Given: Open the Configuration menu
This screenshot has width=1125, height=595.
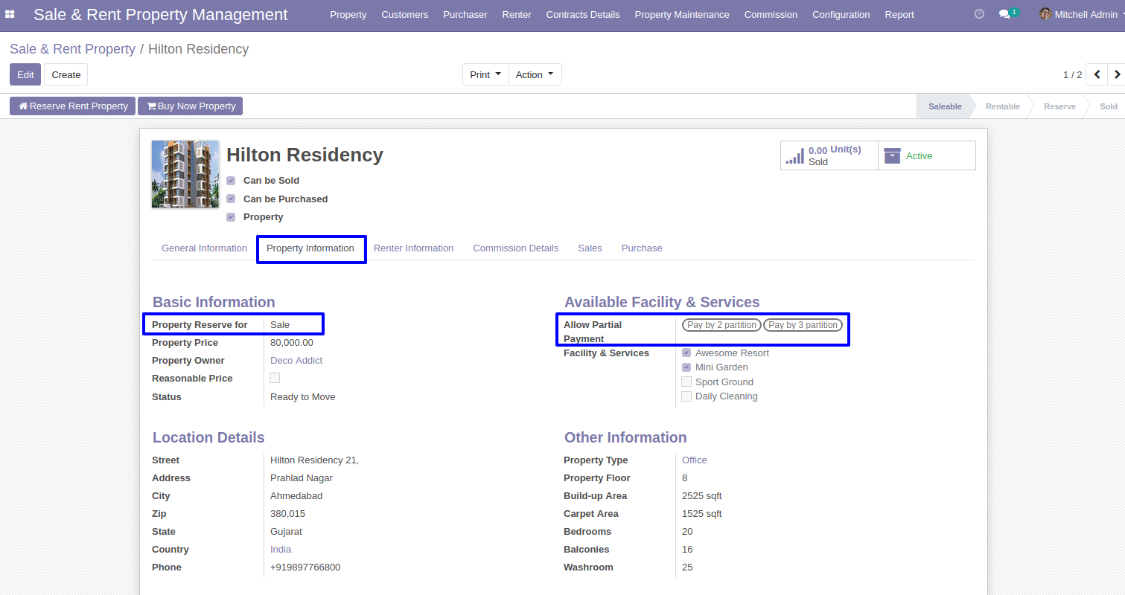Looking at the screenshot, I should [841, 14].
